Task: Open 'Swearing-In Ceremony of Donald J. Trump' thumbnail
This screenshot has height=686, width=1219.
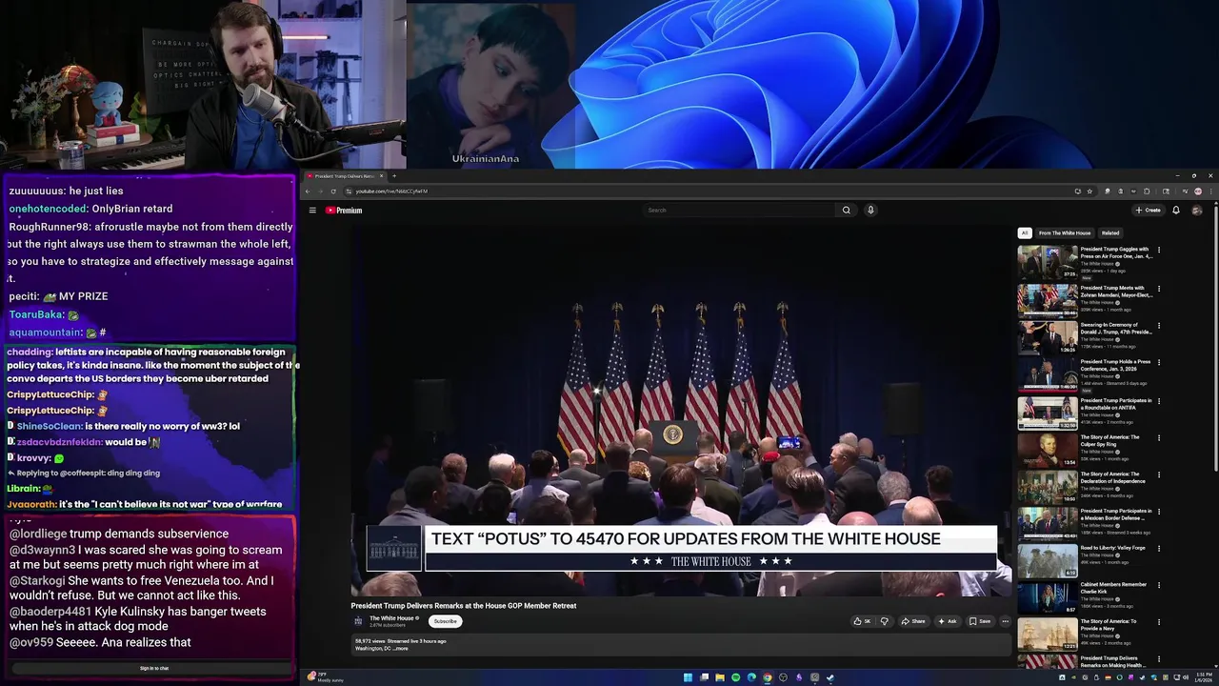Action: click(x=1048, y=337)
